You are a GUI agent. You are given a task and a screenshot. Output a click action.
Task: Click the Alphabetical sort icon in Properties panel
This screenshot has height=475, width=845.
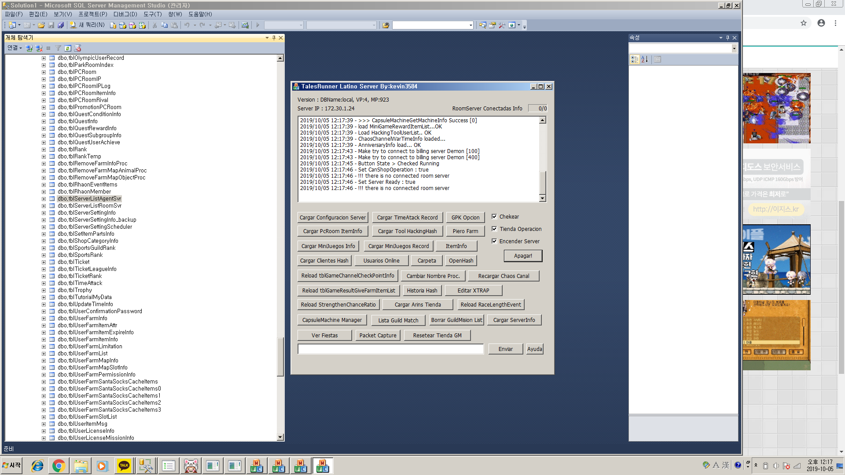coord(645,59)
